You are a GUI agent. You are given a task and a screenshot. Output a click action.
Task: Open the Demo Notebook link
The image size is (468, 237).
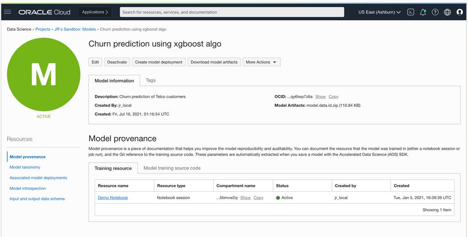coord(113,198)
